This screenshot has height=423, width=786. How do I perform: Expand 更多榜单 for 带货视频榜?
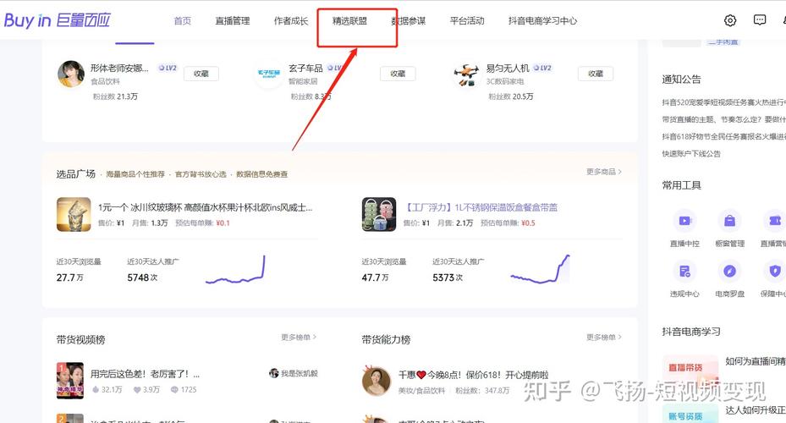pos(299,338)
